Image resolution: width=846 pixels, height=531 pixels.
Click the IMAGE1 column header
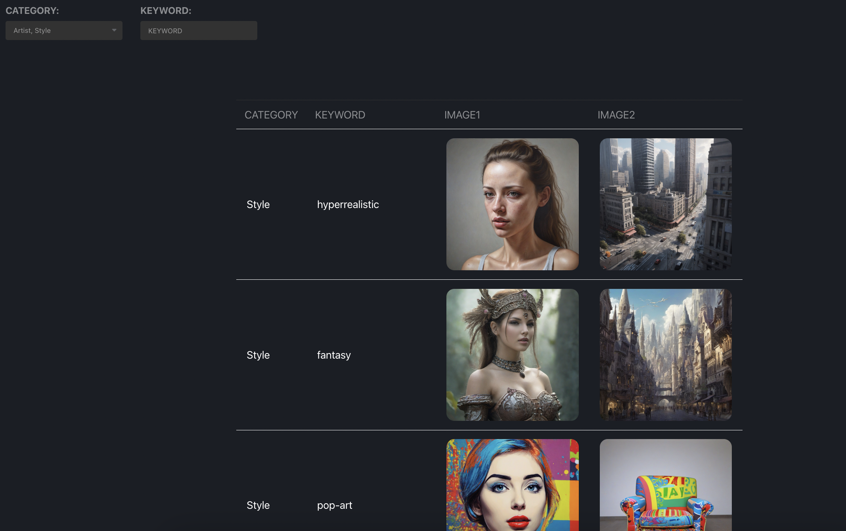click(462, 115)
